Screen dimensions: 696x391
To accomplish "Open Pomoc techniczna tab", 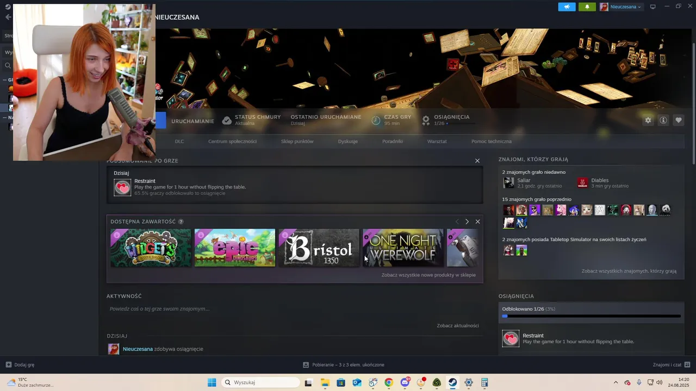I will click(491, 141).
